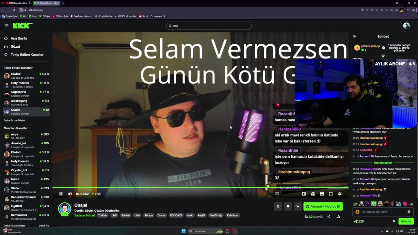Open a new browser tab
Screen dimensions: 418x235
click(x=63, y=3)
